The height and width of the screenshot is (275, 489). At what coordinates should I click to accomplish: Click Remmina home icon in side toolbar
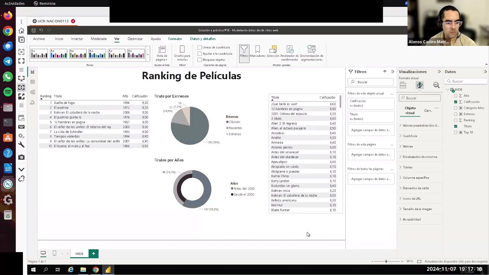(x=21, y=31)
